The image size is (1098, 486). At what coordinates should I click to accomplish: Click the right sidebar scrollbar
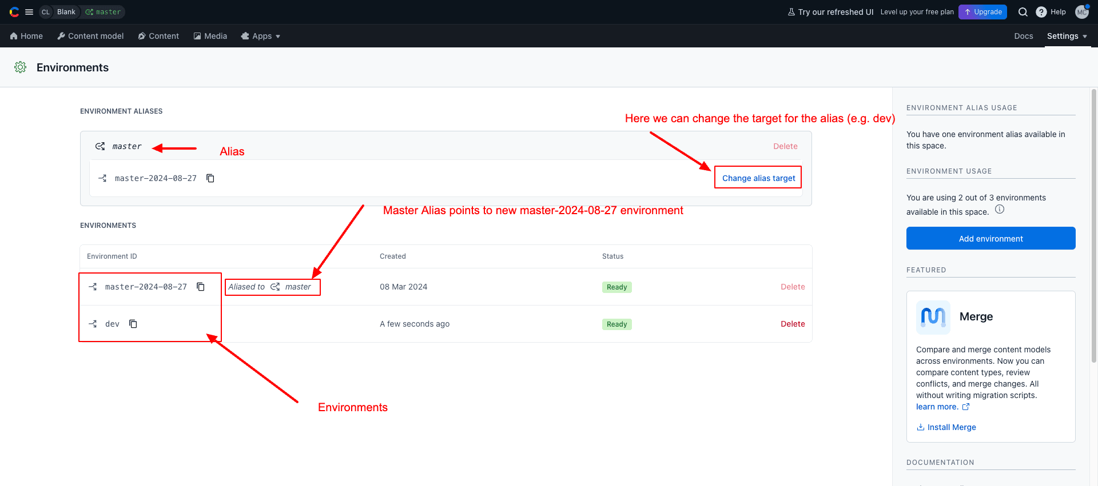point(1093,228)
